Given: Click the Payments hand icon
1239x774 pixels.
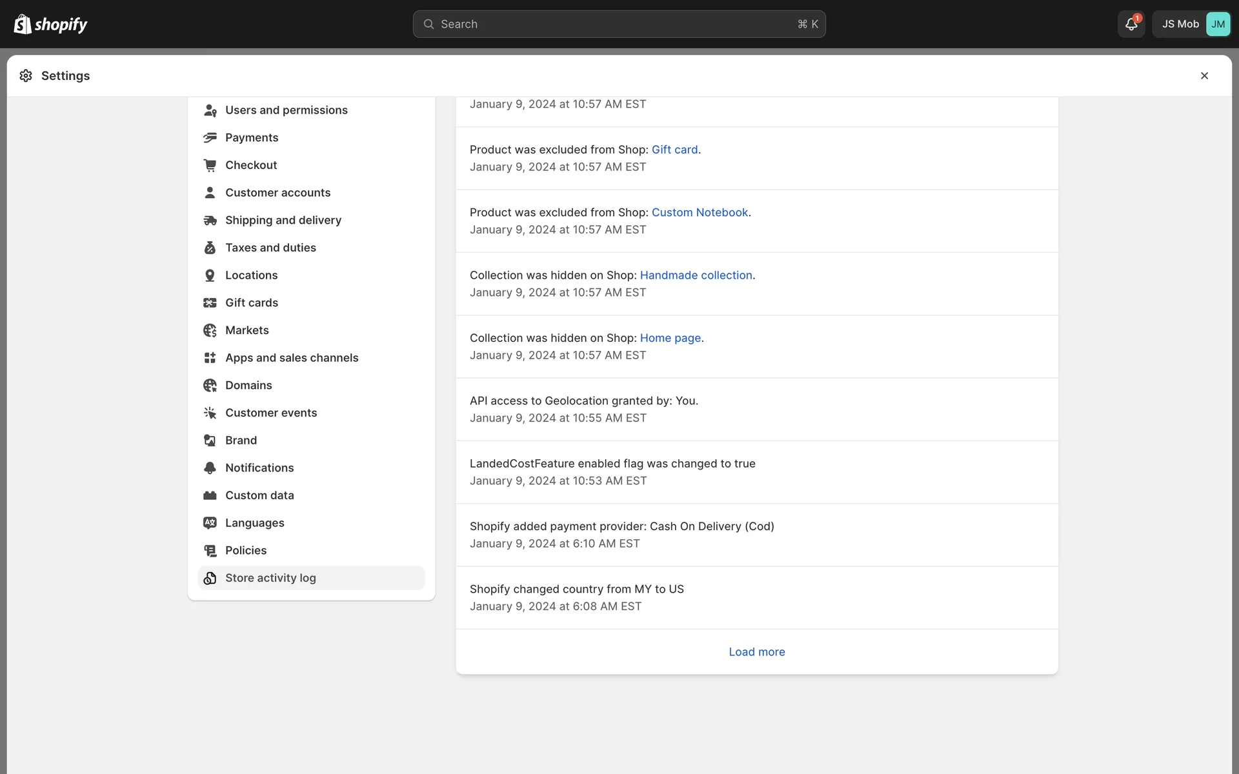Looking at the screenshot, I should [210, 138].
